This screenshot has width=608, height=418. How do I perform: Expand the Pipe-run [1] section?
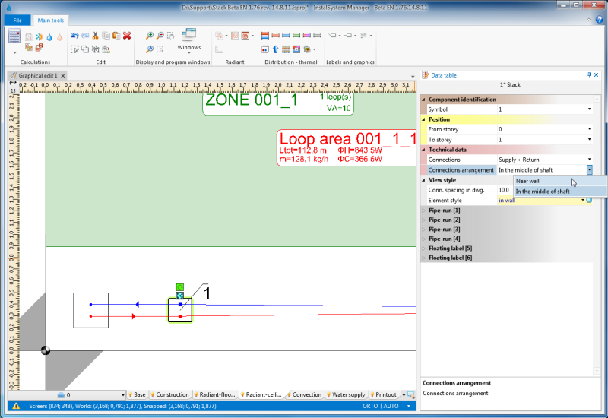(x=424, y=211)
